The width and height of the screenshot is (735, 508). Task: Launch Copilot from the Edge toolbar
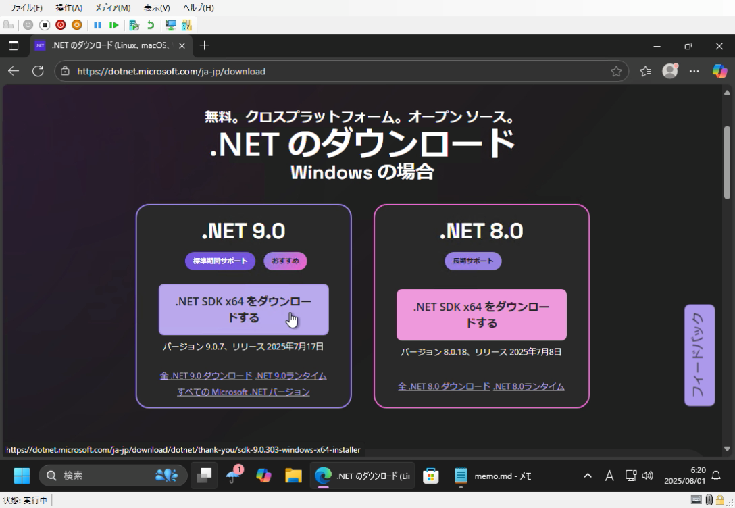tap(719, 71)
